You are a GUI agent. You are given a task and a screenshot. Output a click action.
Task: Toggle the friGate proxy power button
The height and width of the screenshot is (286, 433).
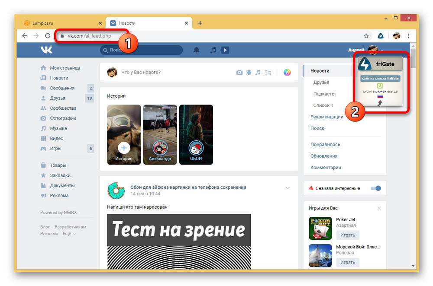[380, 86]
